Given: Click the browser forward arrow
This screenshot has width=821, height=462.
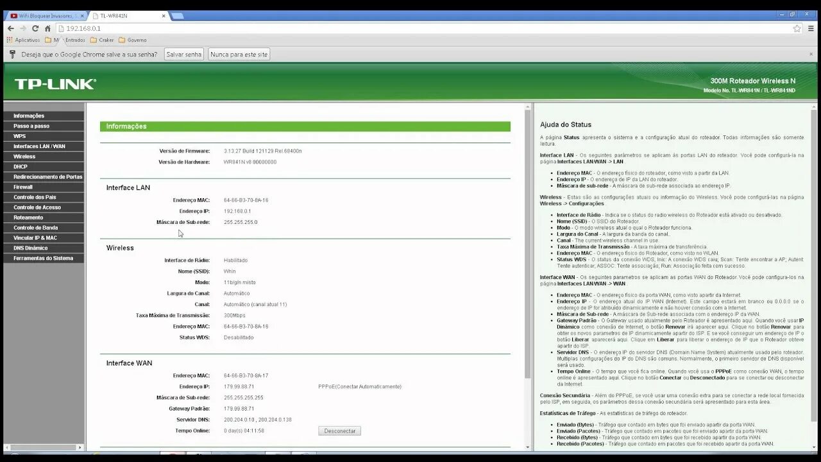Looking at the screenshot, I should click(23, 28).
